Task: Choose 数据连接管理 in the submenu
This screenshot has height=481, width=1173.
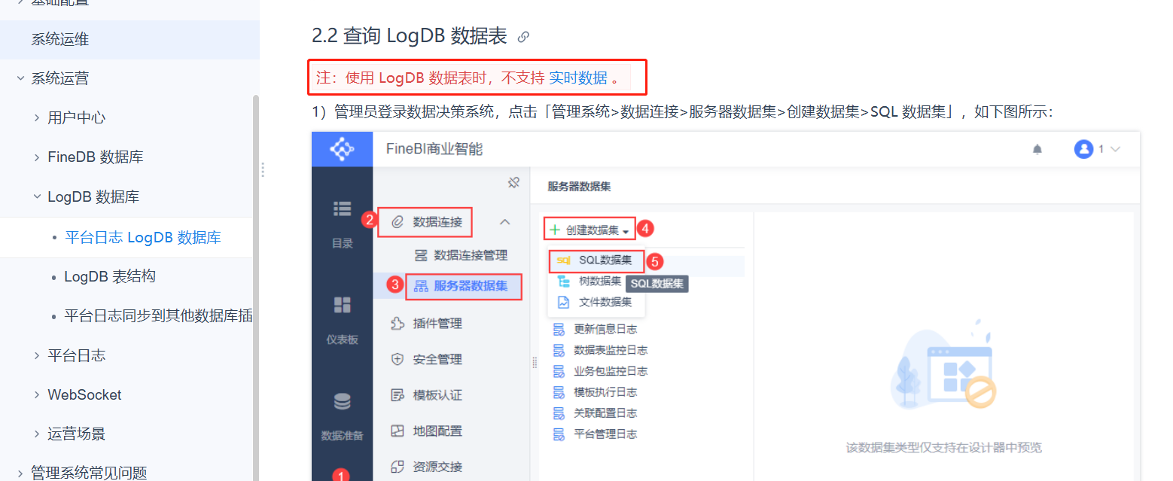Action: pos(462,255)
